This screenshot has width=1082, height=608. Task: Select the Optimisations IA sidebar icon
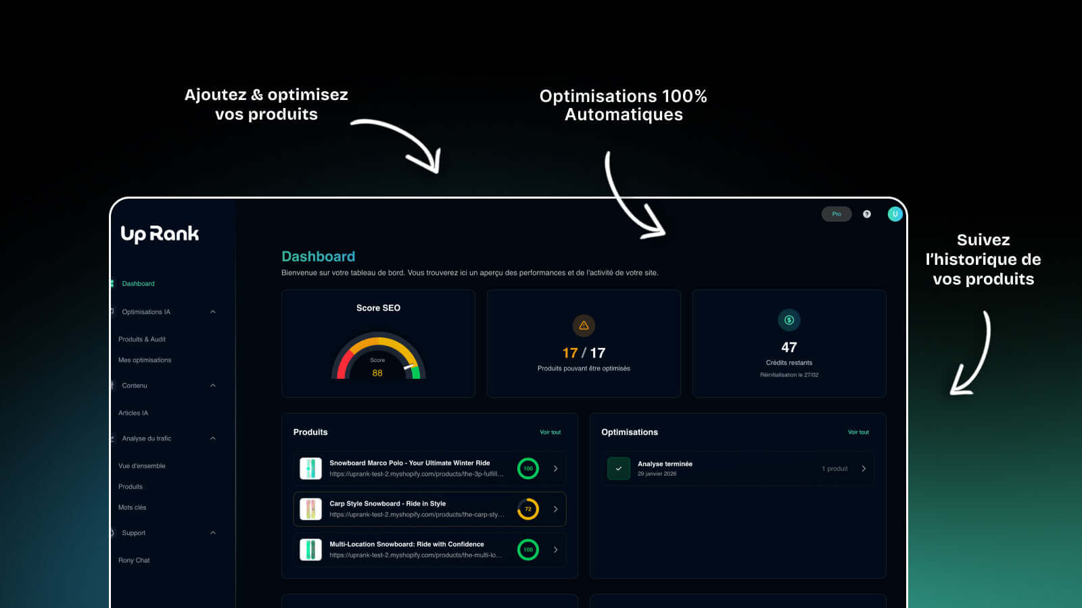click(111, 311)
